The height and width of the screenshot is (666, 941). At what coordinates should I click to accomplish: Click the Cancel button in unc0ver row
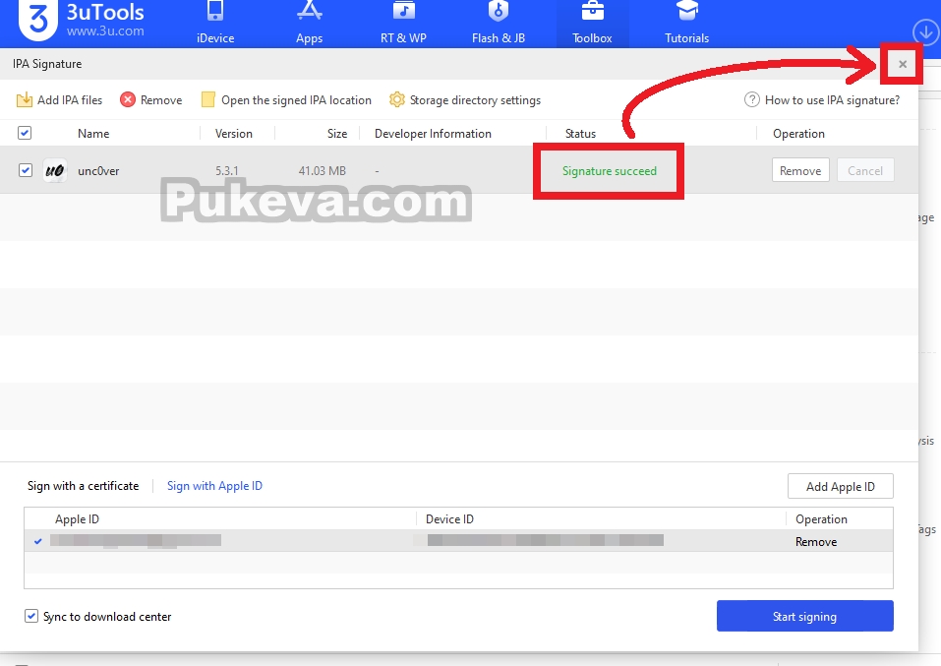click(x=865, y=170)
